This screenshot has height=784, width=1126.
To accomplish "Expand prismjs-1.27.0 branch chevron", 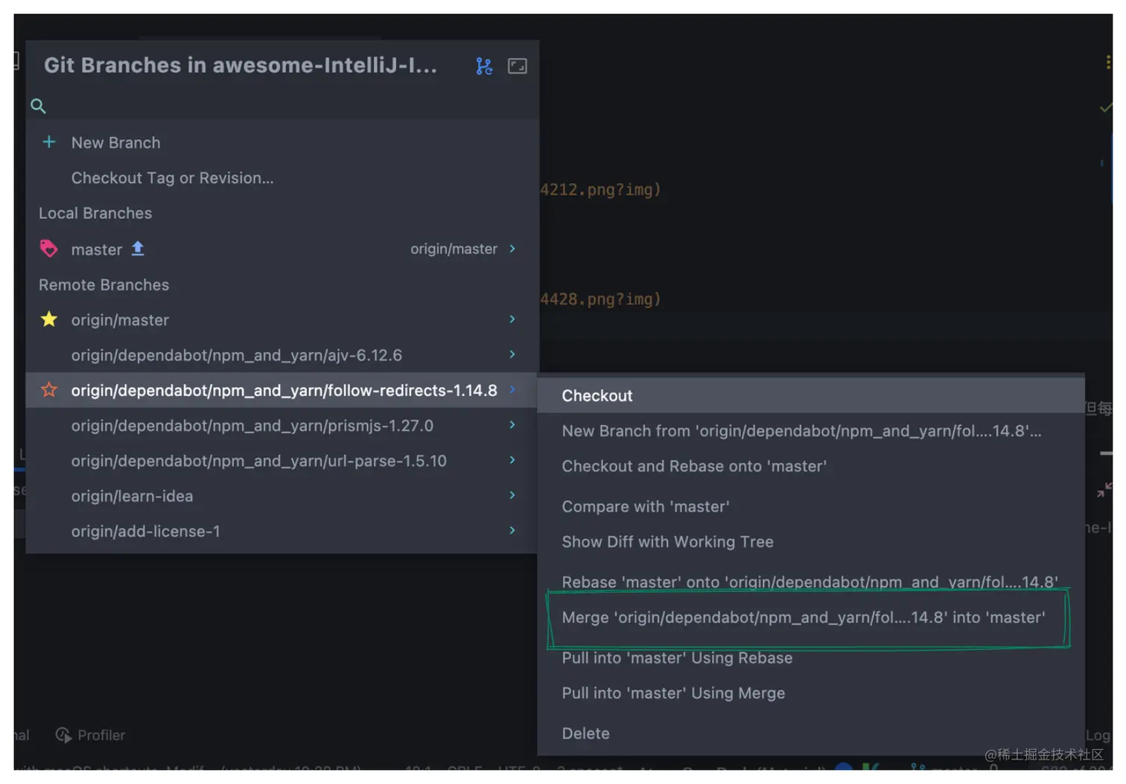I will click(x=512, y=424).
